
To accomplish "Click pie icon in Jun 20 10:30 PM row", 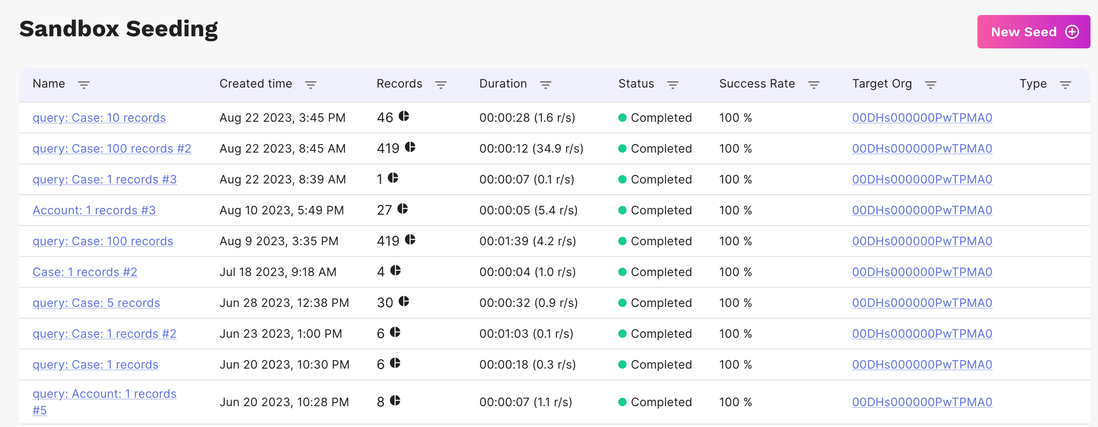I will click(395, 363).
